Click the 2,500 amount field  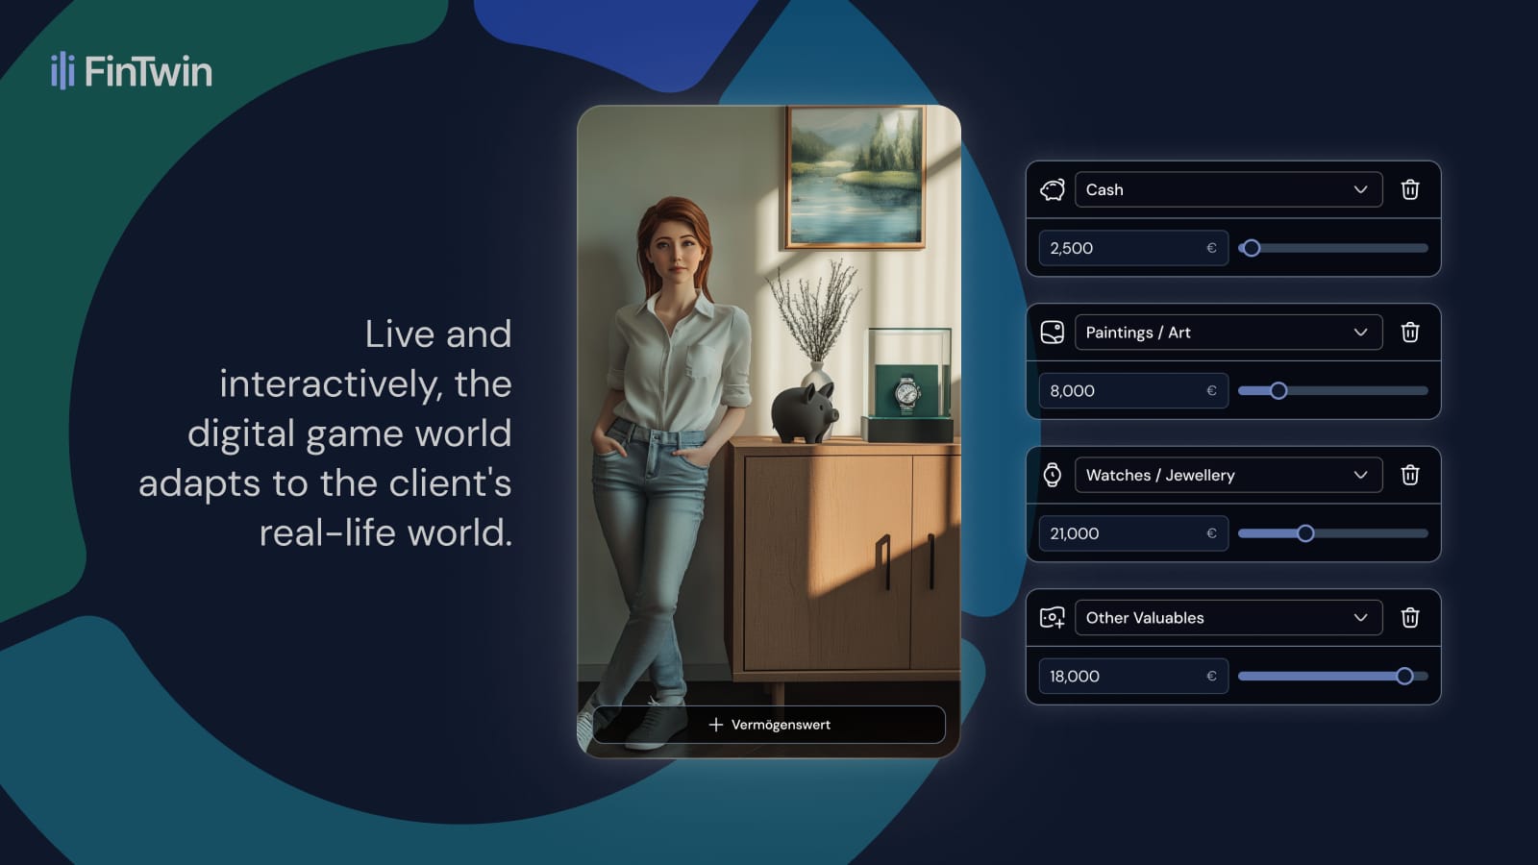coord(1133,248)
